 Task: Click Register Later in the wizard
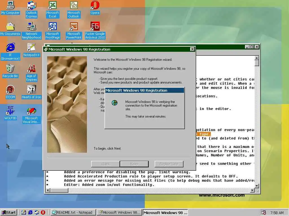tap(169, 164)
